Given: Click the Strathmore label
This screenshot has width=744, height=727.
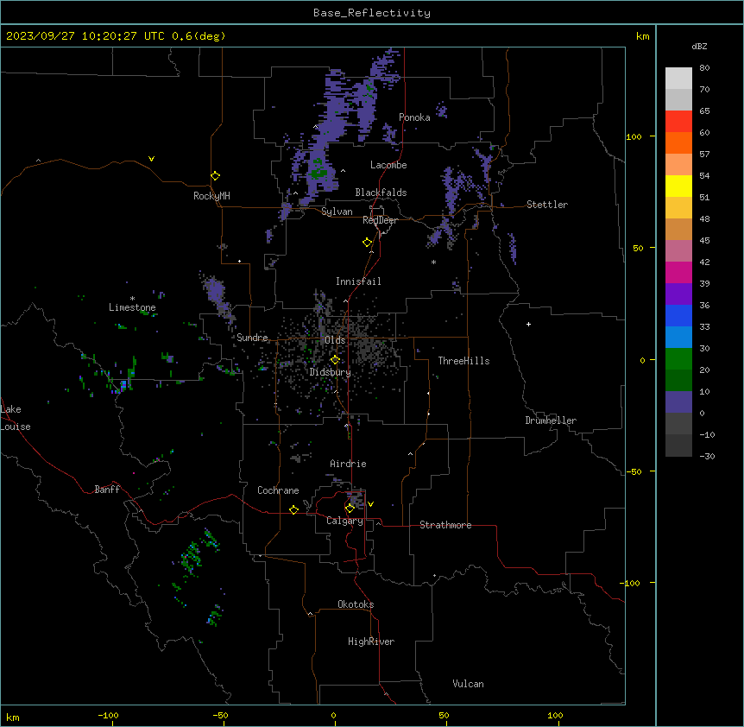Looking at the screenshot, I should click(445, 525).
